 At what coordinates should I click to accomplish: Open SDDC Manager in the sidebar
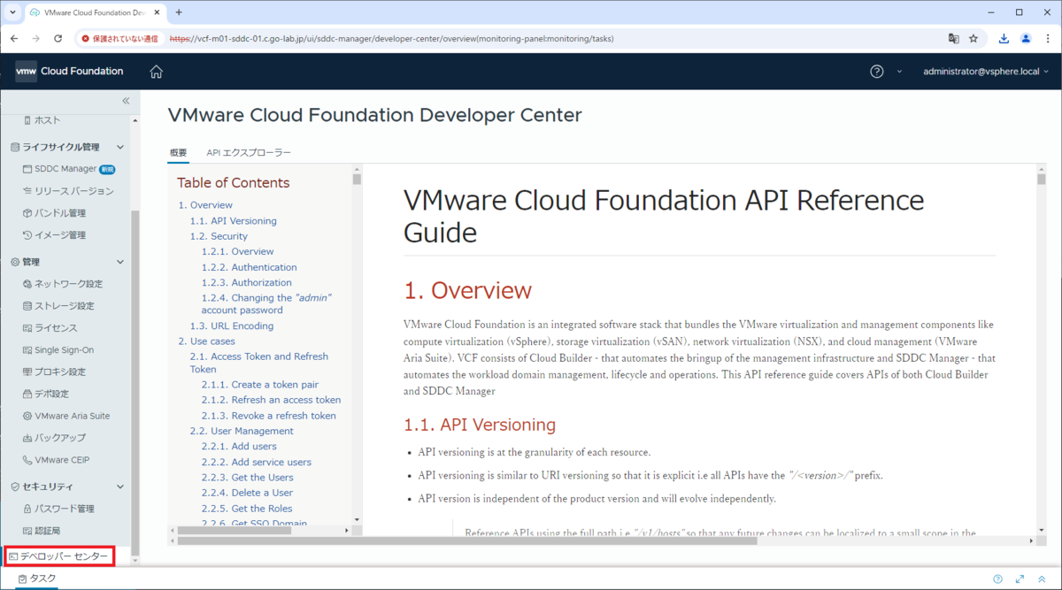66,169
